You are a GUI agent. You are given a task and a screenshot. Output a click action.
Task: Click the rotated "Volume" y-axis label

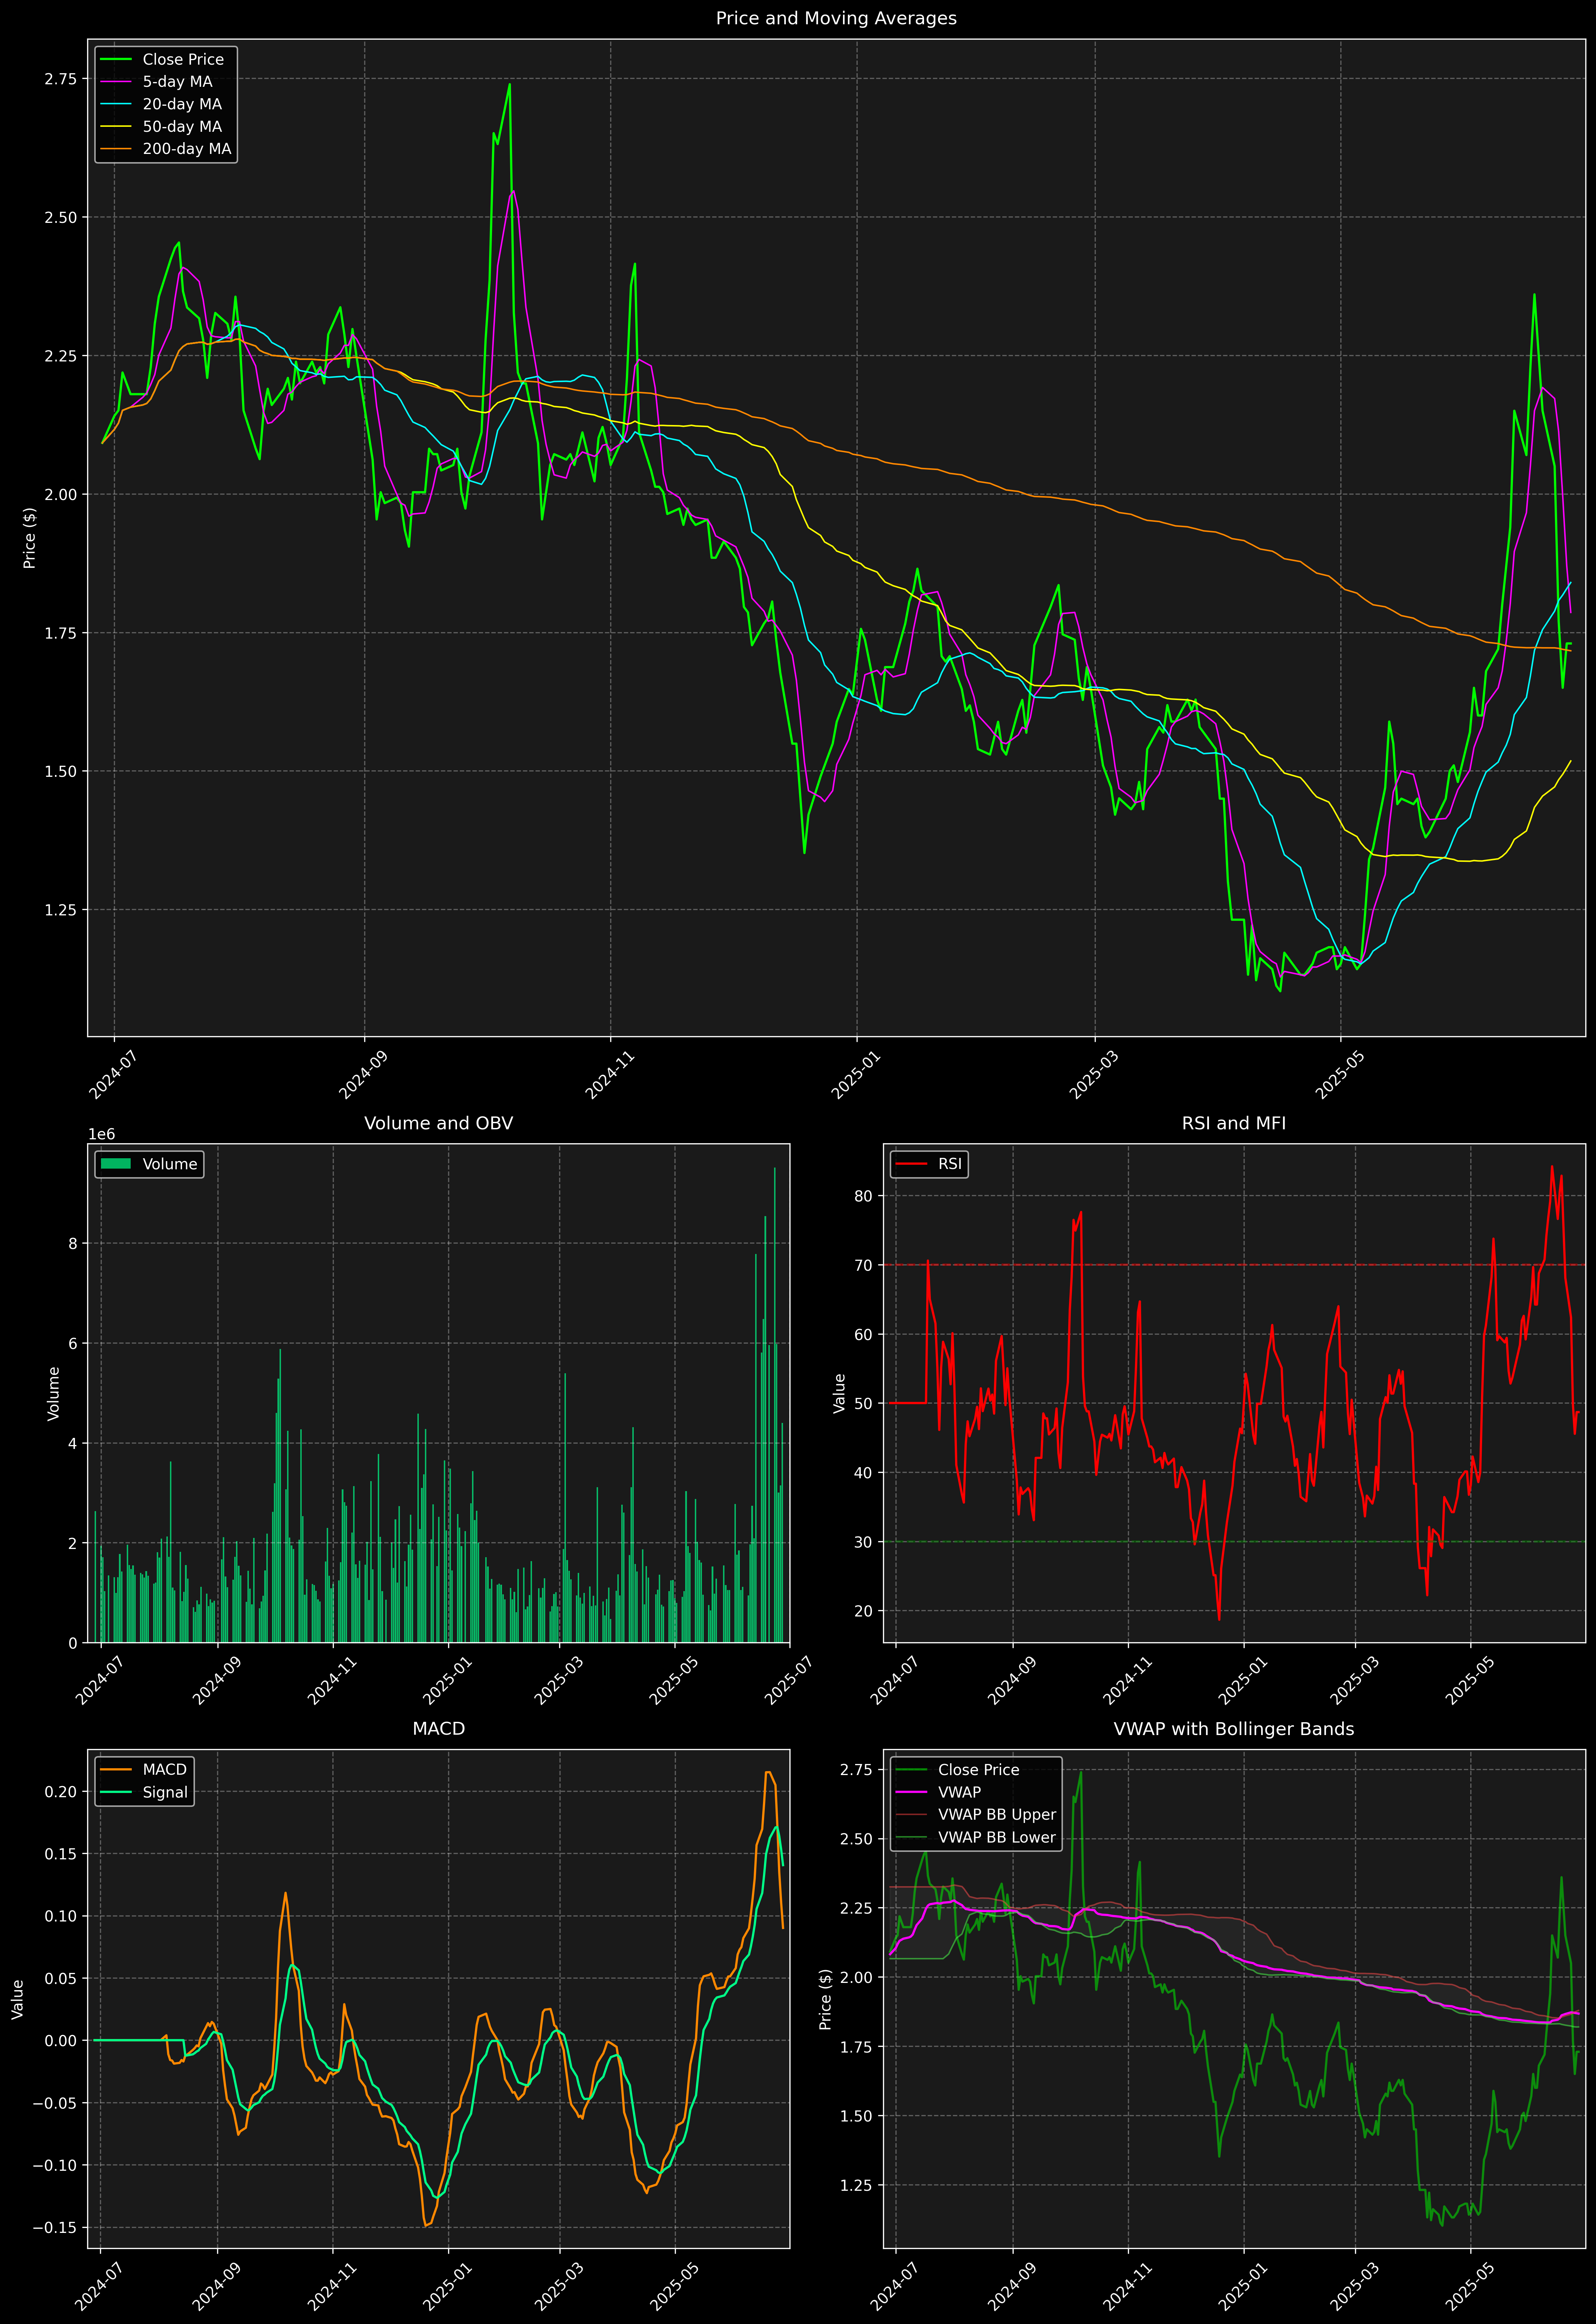tap(54, 1393)
